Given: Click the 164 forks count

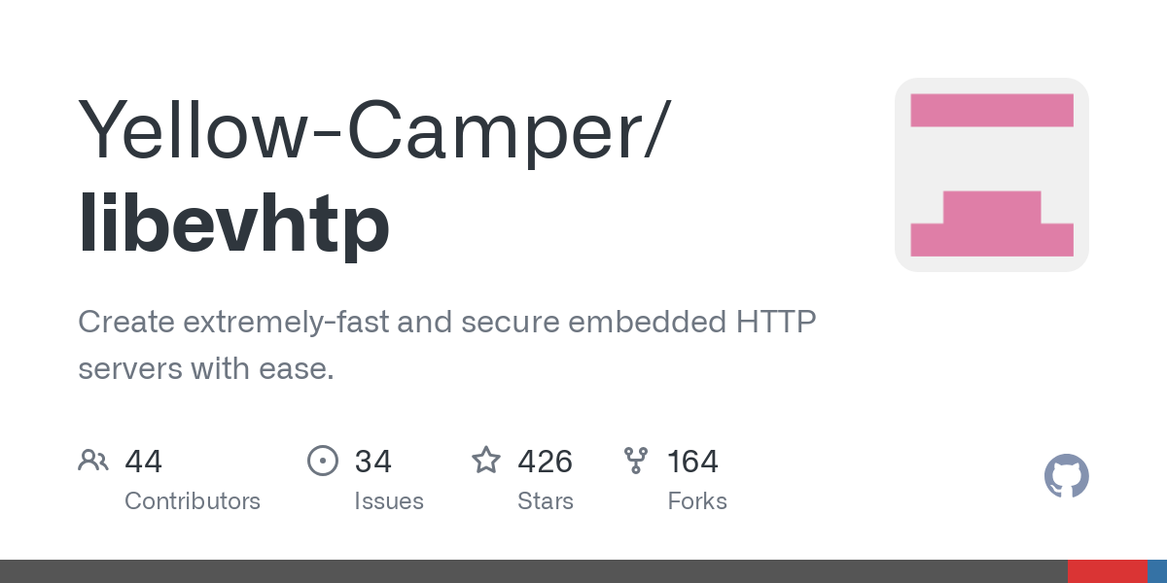Looking at the screenshot, I should [x=692, y=461].
